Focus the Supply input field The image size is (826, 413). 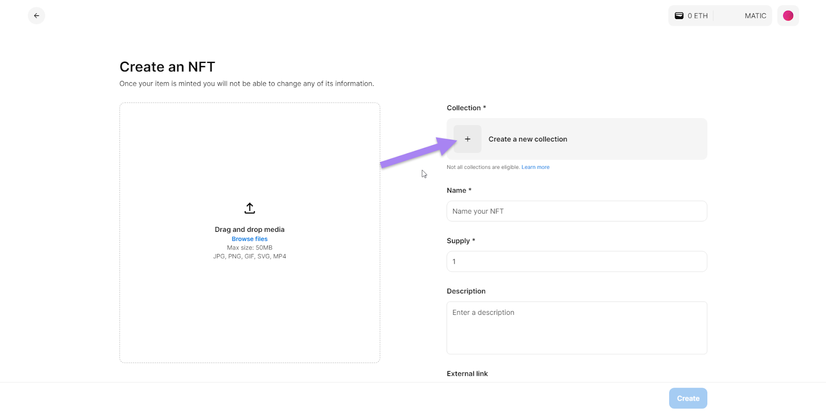point(577,261)
